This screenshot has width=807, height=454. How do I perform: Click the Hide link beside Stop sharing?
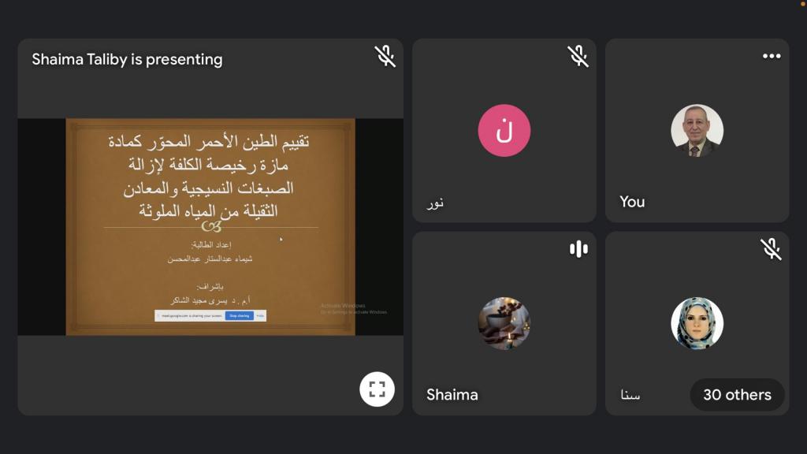click(260, 315)
